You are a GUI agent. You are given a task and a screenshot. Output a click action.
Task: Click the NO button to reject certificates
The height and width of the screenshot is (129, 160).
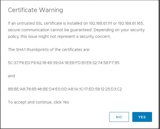coord(119,117)
